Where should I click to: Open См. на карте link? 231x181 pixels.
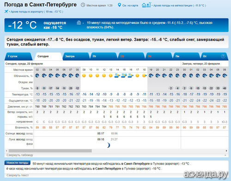(x=130, y=6)
